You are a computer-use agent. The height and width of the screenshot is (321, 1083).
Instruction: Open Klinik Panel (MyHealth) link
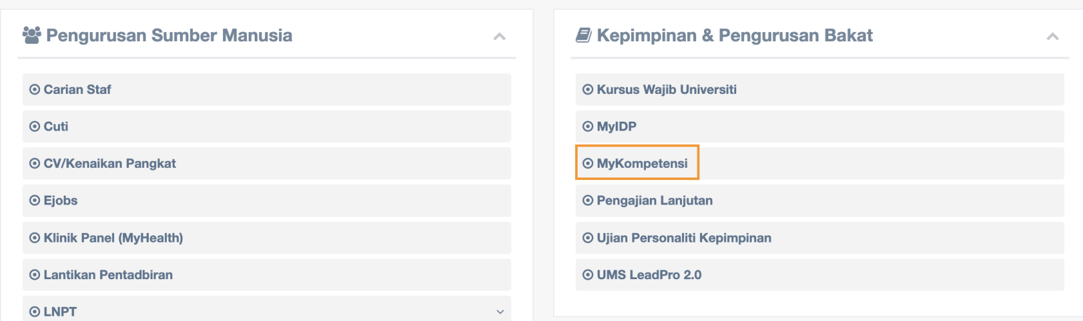pyautogui.click(x=267, y=238)
